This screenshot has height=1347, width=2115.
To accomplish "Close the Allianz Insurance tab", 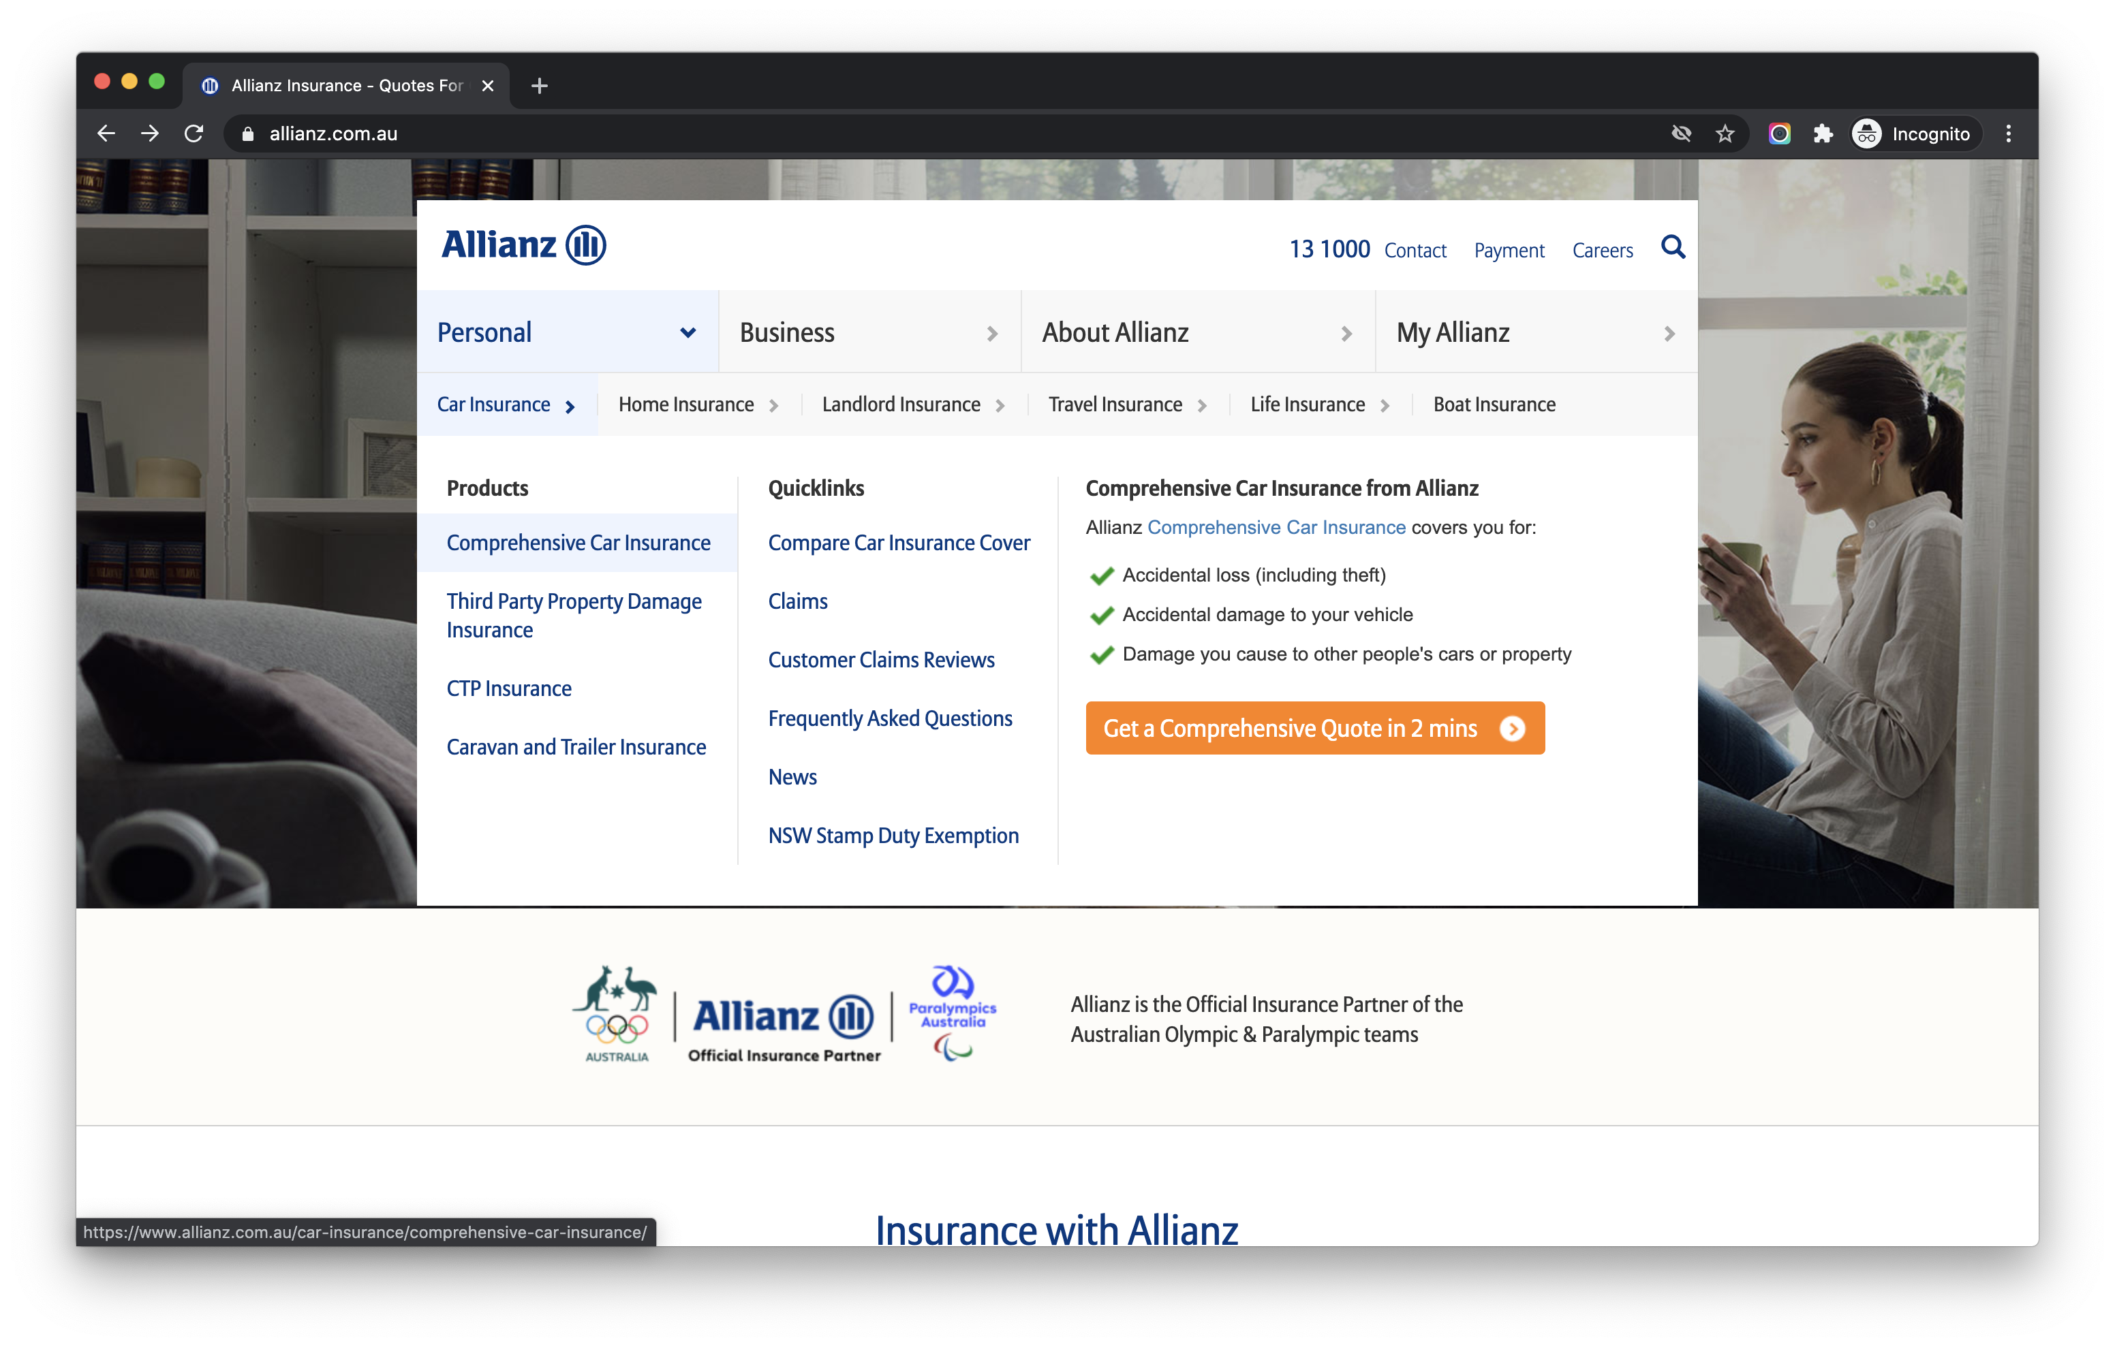I will [x=487, y=85].
